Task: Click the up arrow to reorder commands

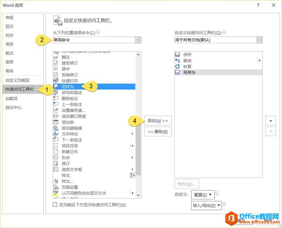Action: [271, 120]
